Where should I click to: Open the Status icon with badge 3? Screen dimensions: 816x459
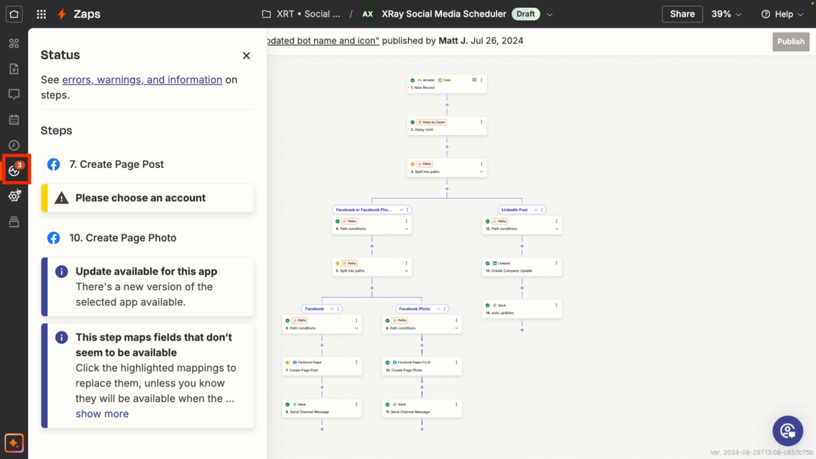click(16, 169)
